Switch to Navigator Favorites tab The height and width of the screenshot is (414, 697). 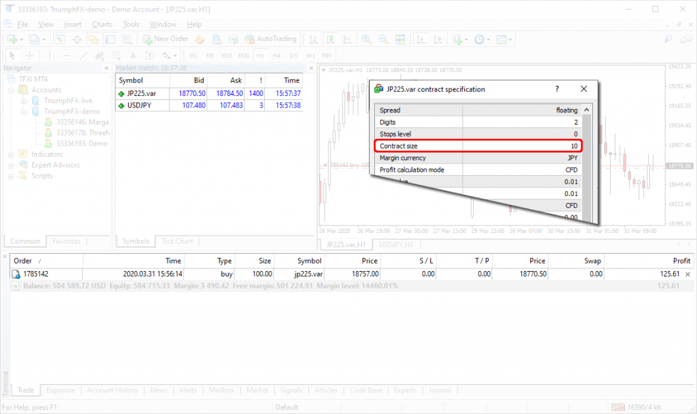tap(66, 241)
